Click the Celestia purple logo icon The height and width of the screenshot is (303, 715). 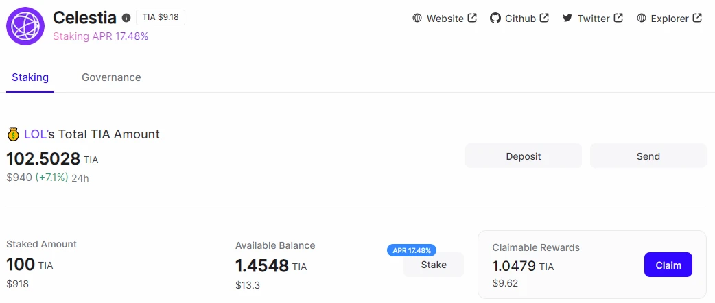[x=25, y=26]
